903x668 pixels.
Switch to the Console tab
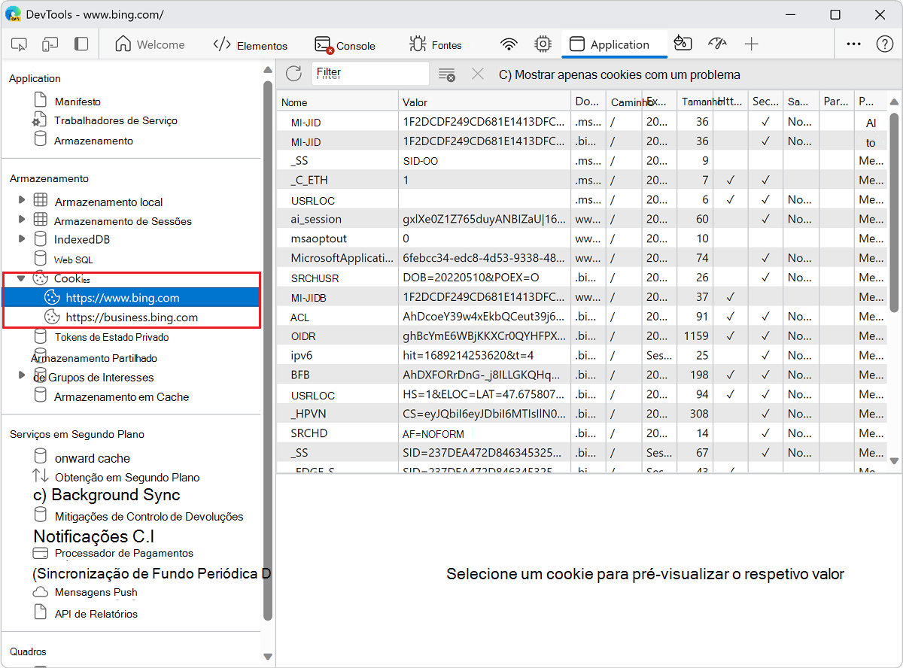[x=345, y=45]
